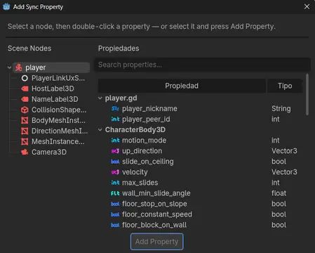Click the DirectionMeshI mesh icon
Viewport: 315px width, 253px height.
coord(25,131)
